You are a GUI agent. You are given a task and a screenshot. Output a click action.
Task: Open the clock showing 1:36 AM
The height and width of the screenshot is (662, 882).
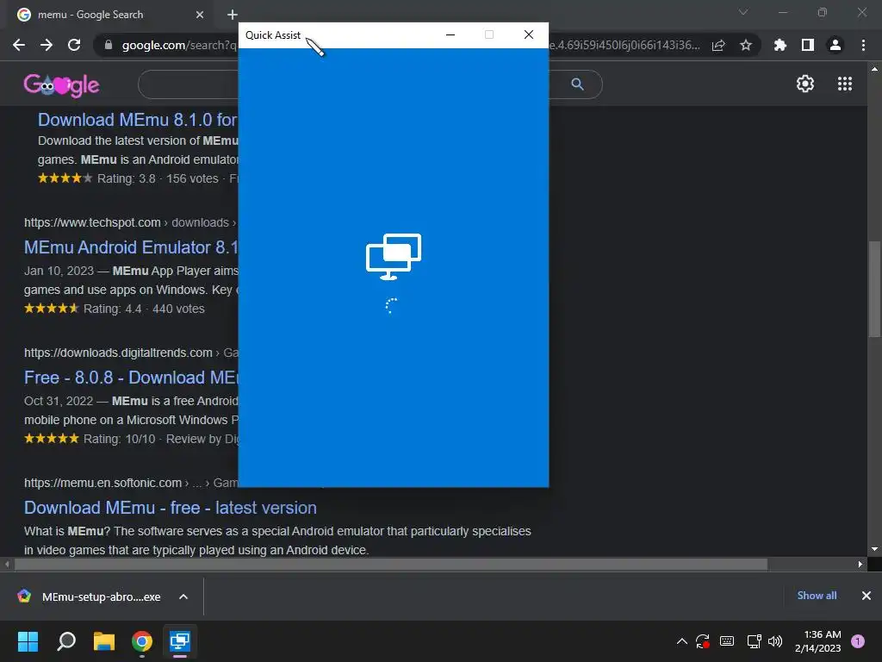click(818, 641)
